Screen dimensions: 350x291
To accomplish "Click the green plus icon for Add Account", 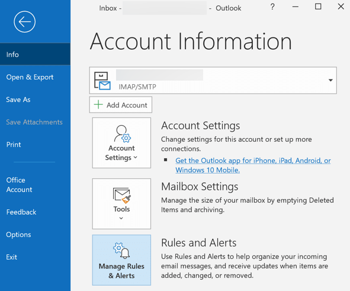I will point(98,104).
